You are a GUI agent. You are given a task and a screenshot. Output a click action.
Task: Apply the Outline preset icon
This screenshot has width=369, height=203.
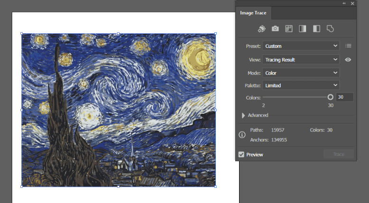coord(330,29)
